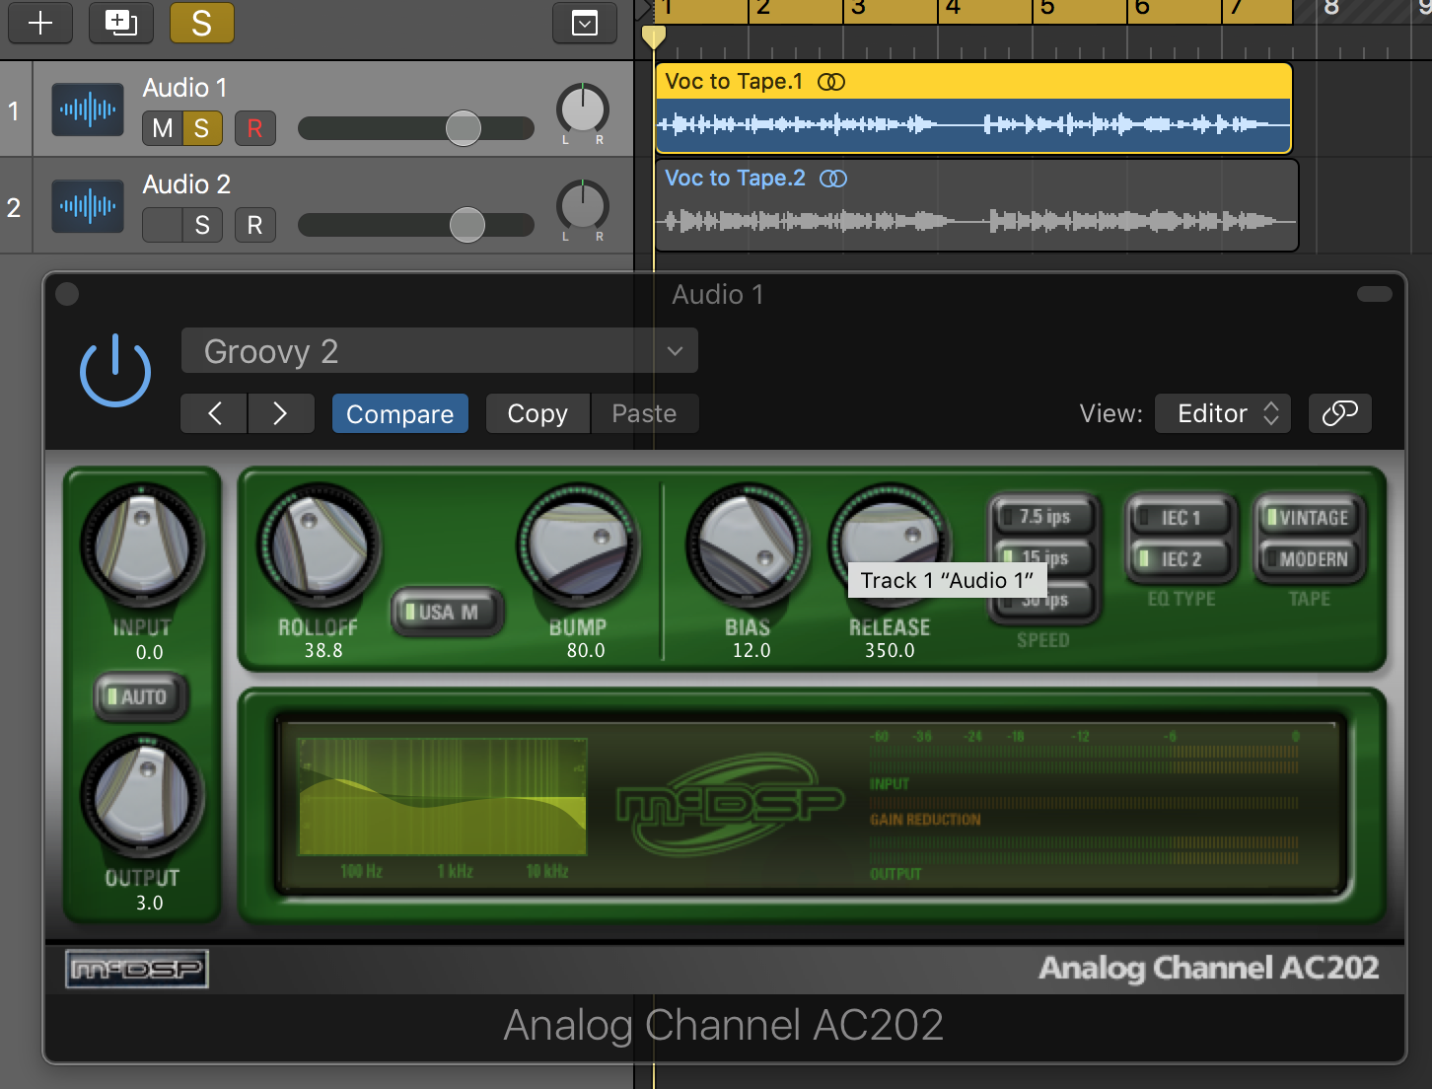Click the loop icon on Voc to Tape.1
This screenshot has width=1432, height=1089.
[831, 82]
